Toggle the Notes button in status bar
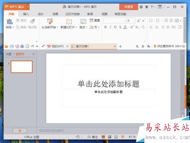Viewport: 190px width, 143px height. pos(93,137)
